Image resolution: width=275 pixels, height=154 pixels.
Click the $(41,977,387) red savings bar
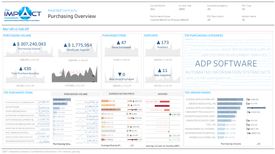pyautogui.click(x=165, y=102)
